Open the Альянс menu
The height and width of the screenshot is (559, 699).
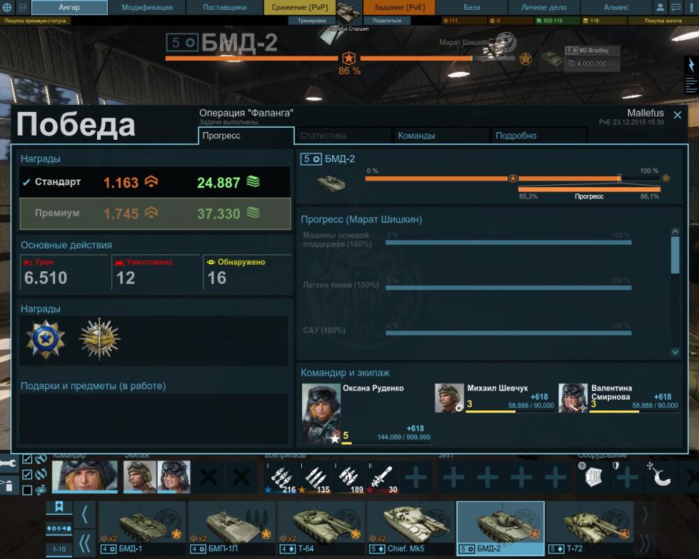click(616, 7)
